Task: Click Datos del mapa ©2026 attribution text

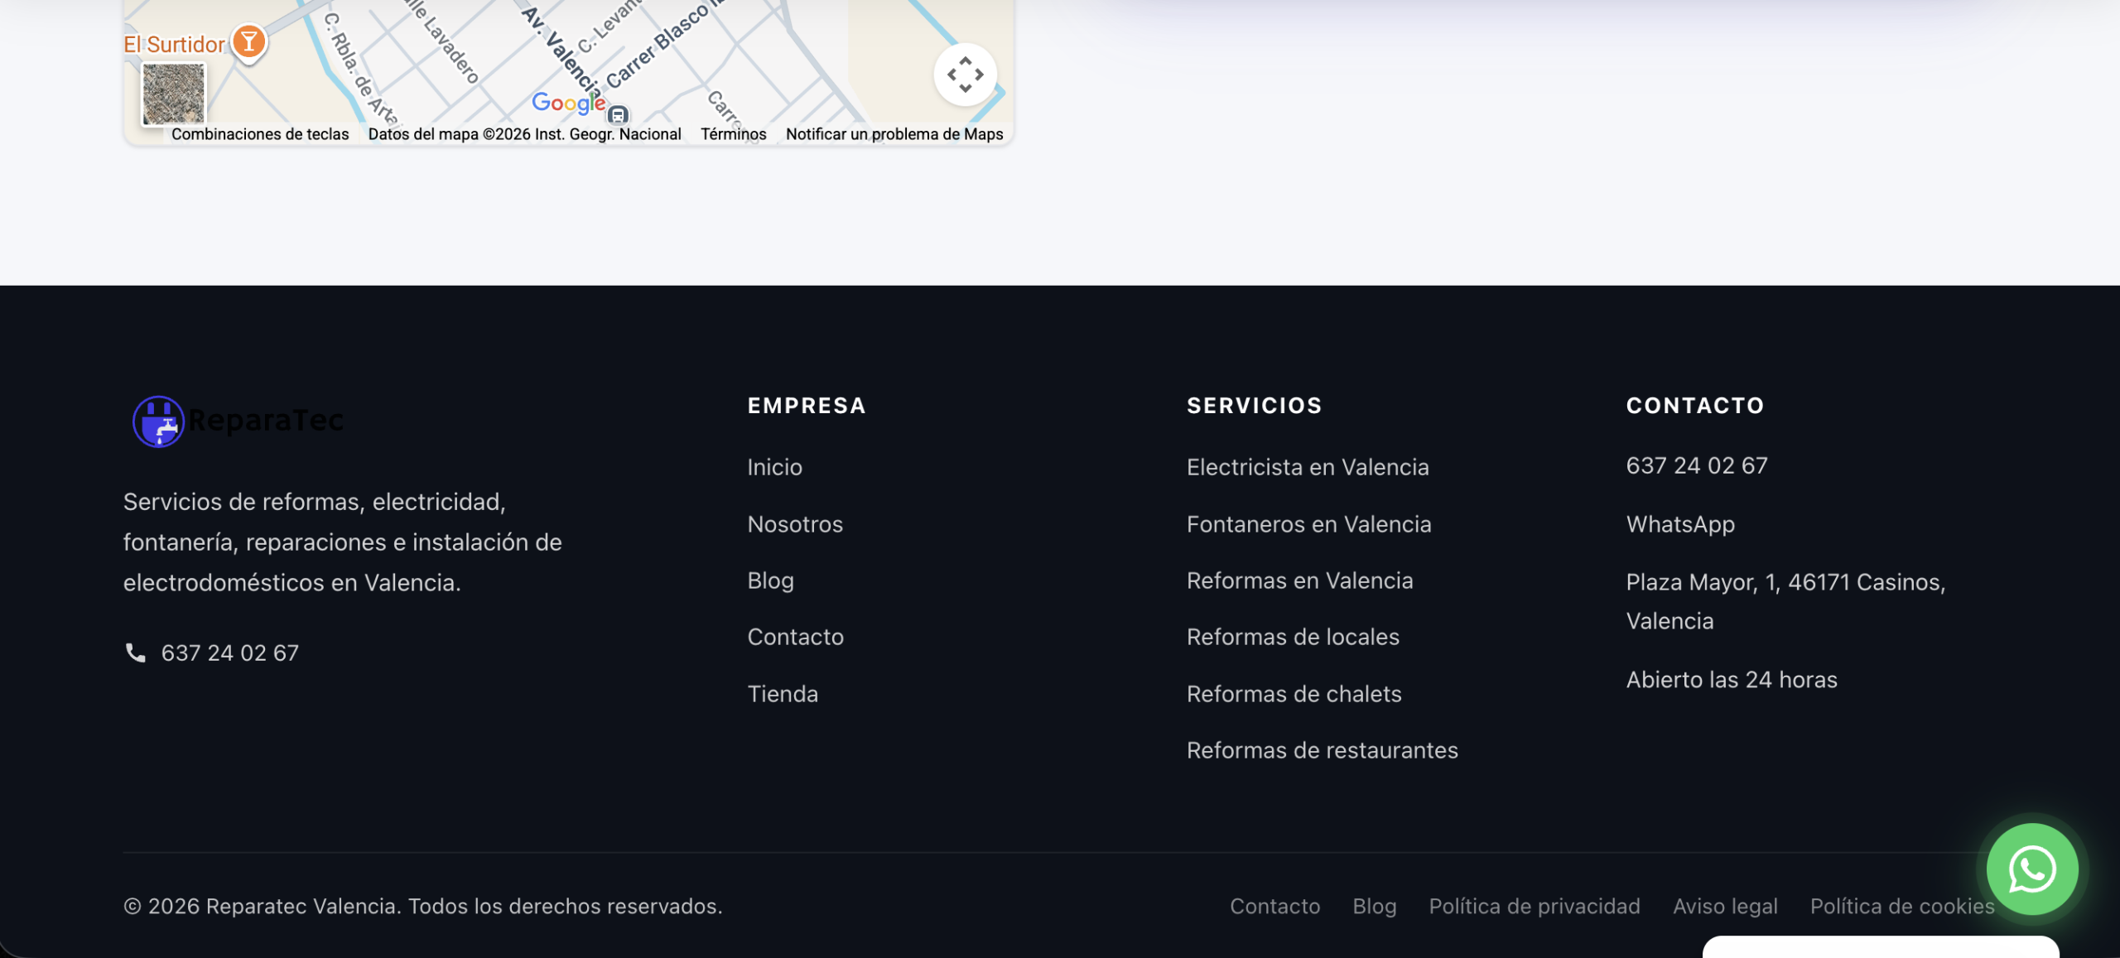Action: (x=524, y=134)
